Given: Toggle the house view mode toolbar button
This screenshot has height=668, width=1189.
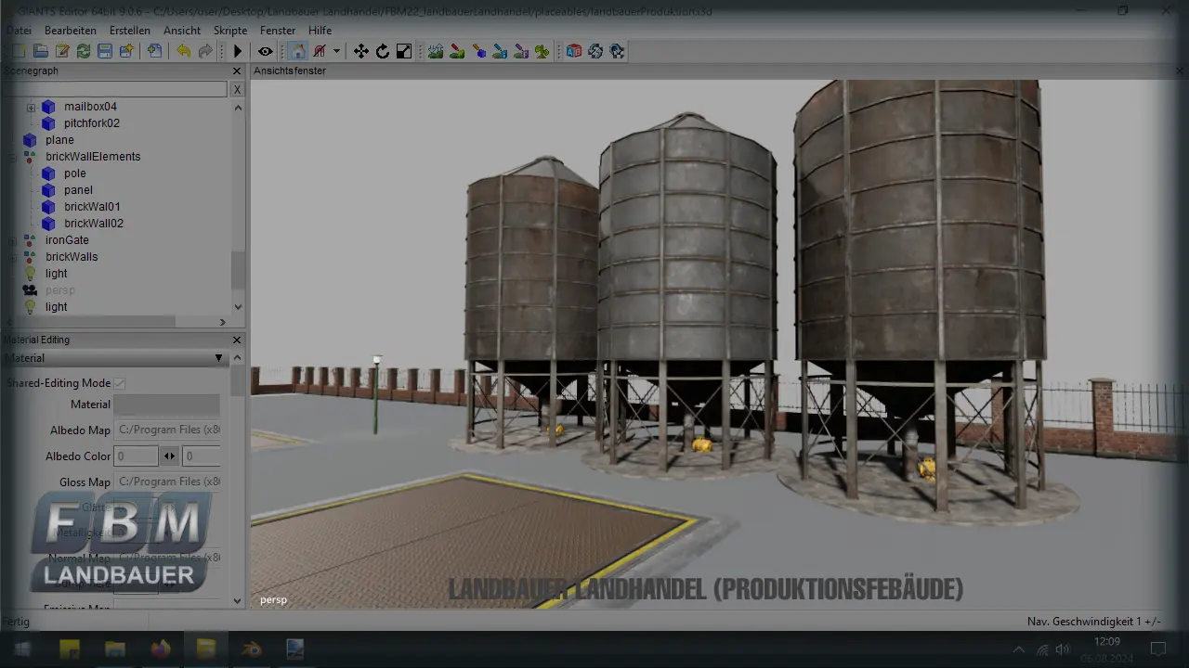Looking at the screenshot, I should click(297, 51).
